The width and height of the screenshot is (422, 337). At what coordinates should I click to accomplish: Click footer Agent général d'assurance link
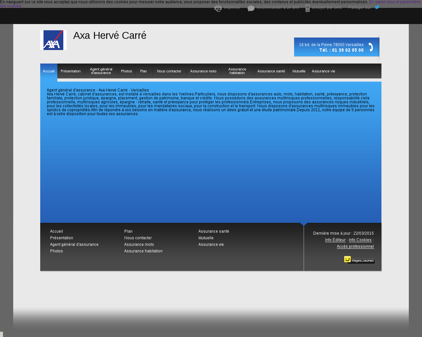pos(74,245)
